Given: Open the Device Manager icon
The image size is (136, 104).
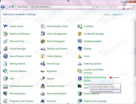Looking at the screenshot, I should tap(6, 49).
